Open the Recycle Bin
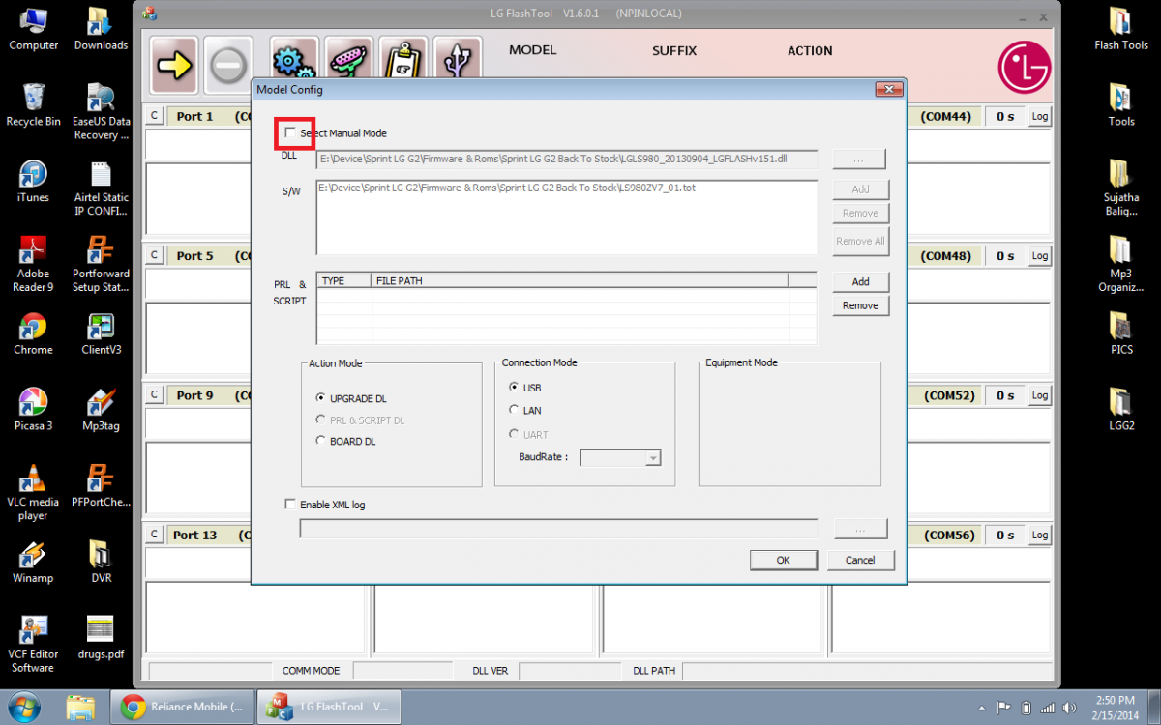 point(33,104)
